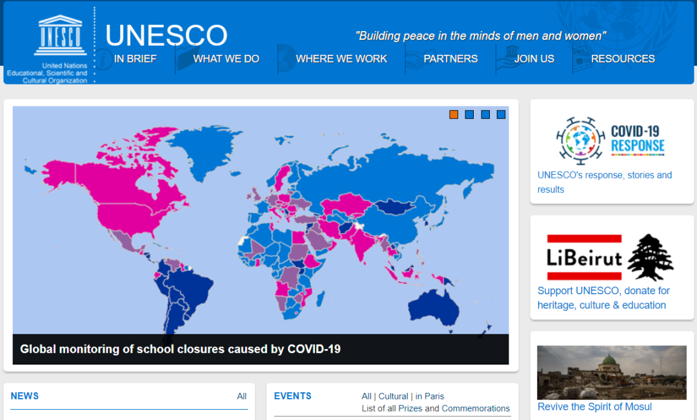Open the RESOURCES menu
The width and height of the screenshot is (697, 420).
(x=623, y=59)
